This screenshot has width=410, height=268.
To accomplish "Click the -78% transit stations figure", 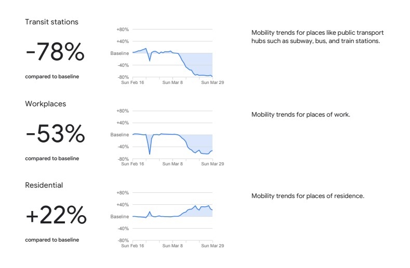I will pos(55,52).
